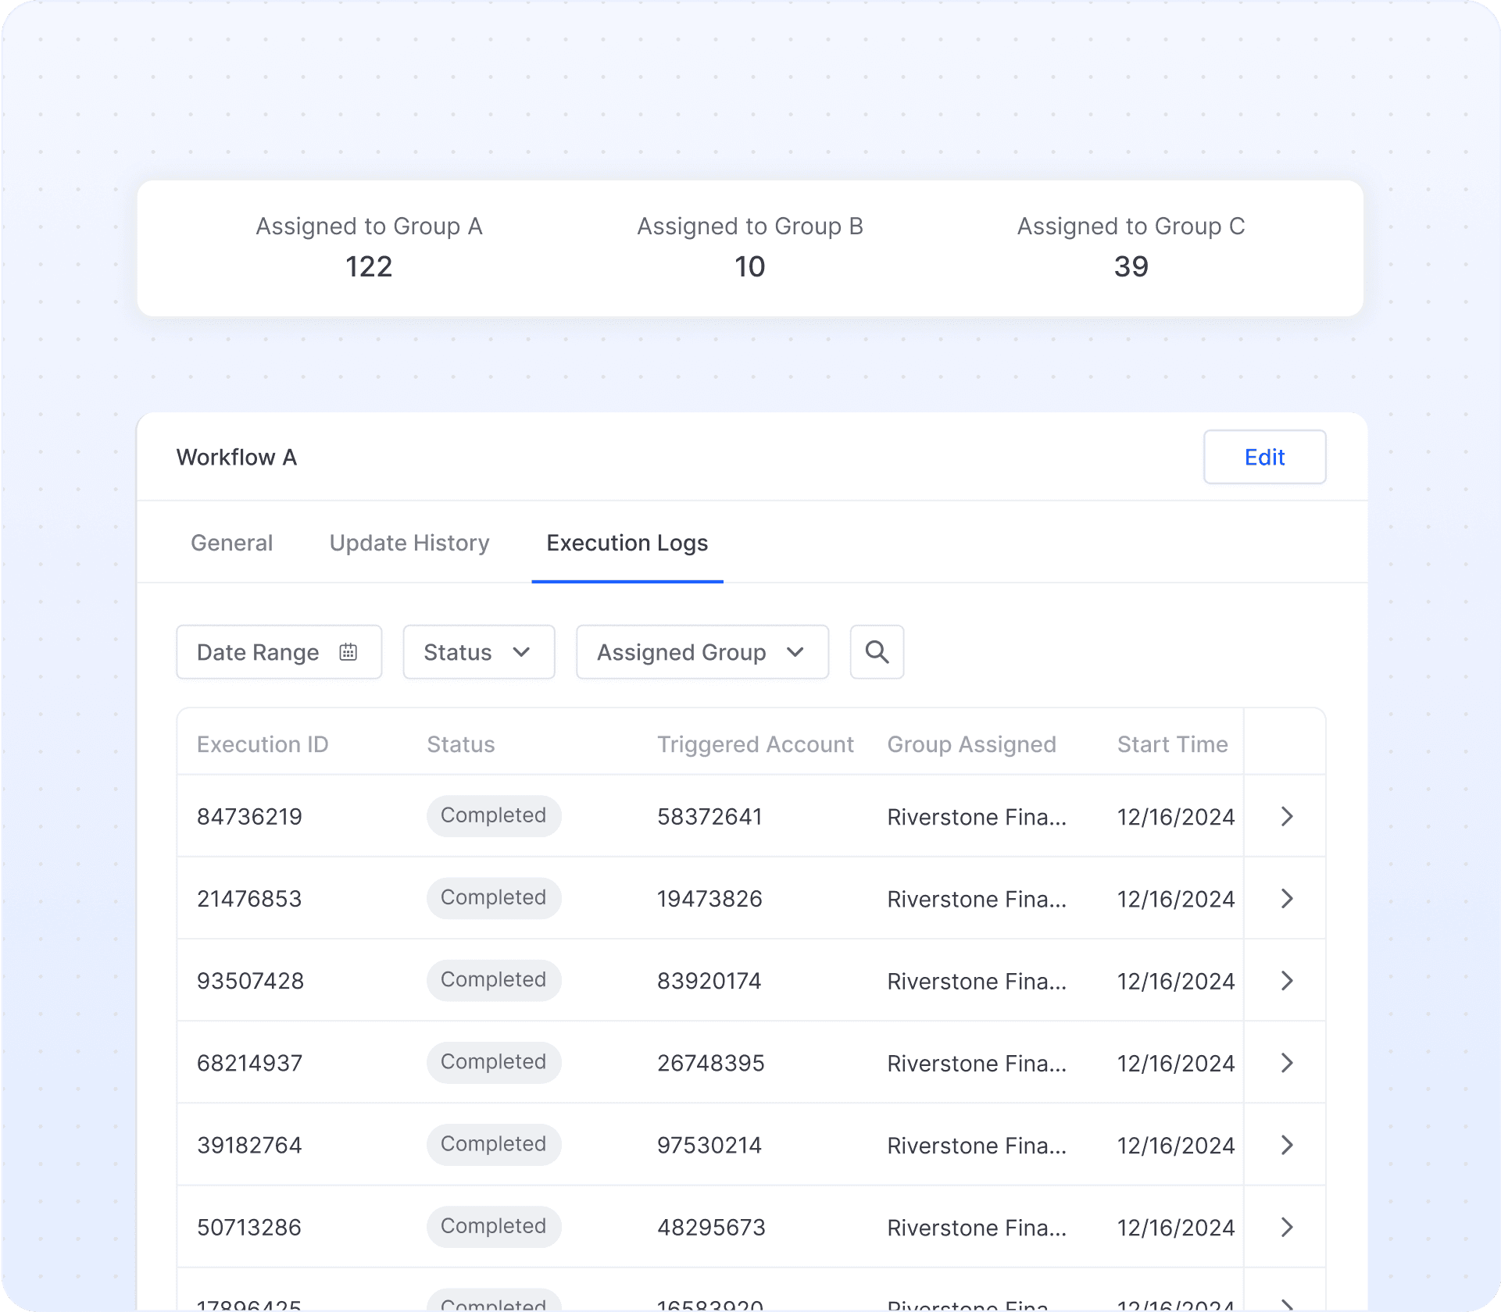Click Completed badge for execution 84736219
Screen dimensions: 1501x1312
coord(493,815)
